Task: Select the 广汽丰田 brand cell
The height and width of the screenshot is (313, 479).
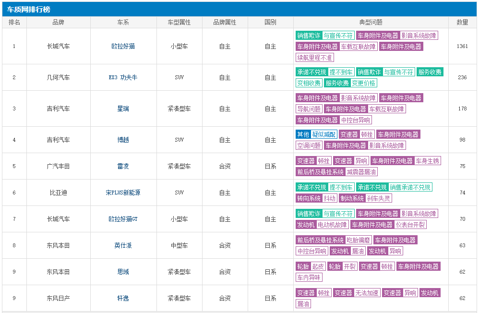Action: click(x=59, y=166)
